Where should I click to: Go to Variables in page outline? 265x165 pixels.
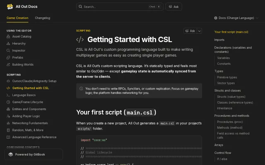[224, 58]
